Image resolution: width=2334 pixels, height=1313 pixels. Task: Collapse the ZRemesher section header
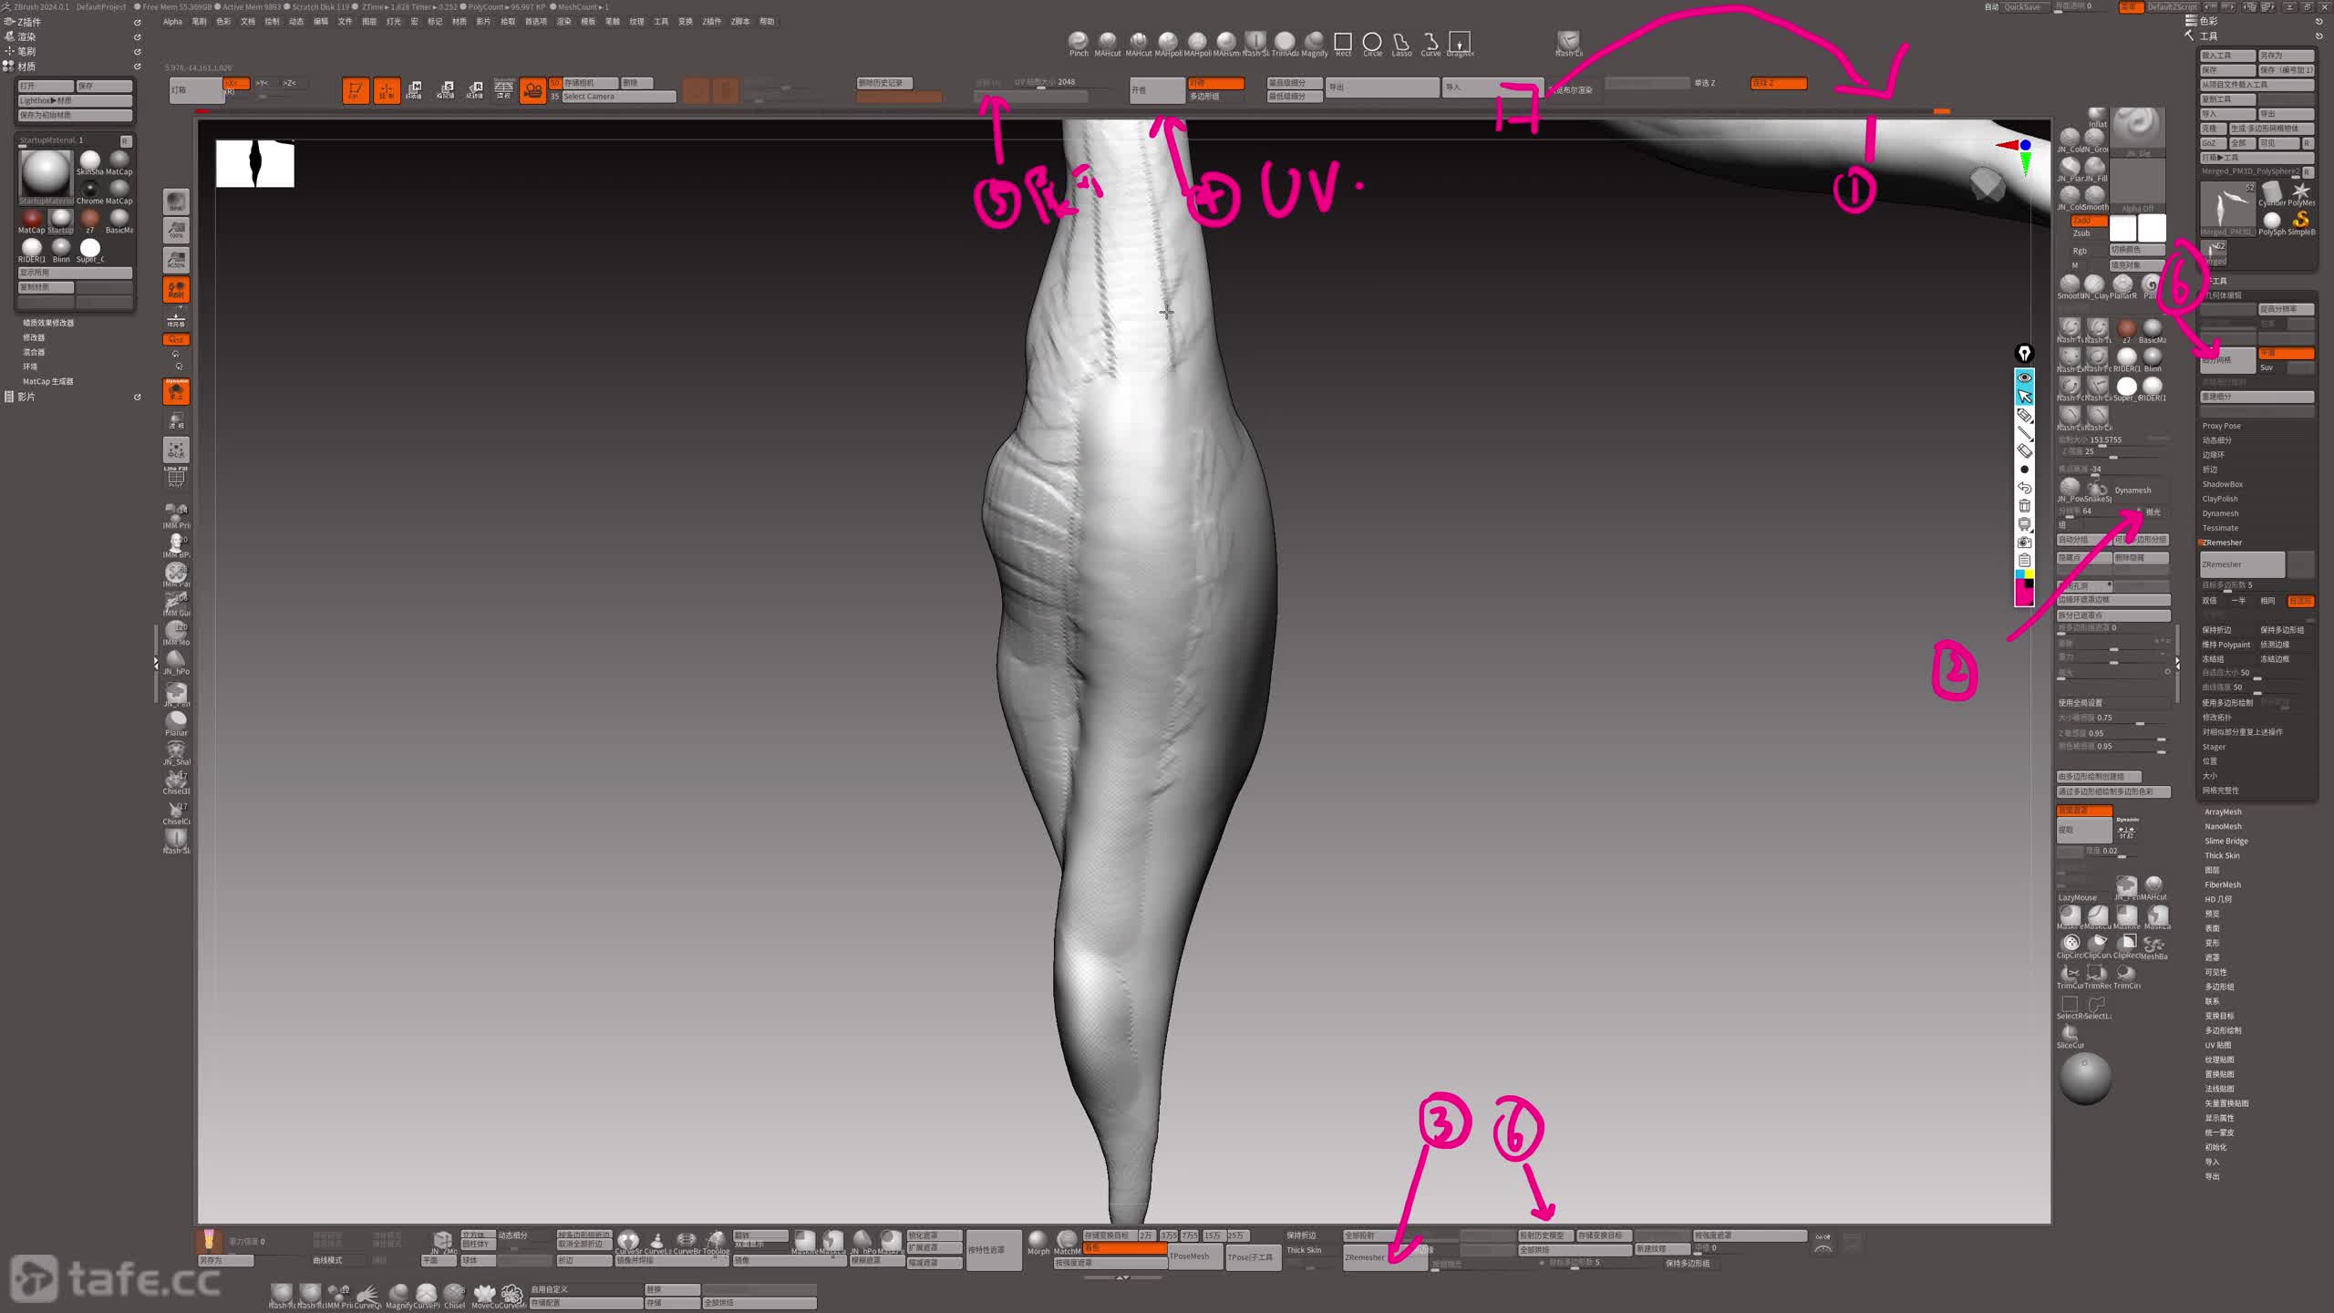point(2222,543)
